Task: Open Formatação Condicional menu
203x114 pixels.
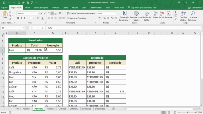Action: [124, 16]
